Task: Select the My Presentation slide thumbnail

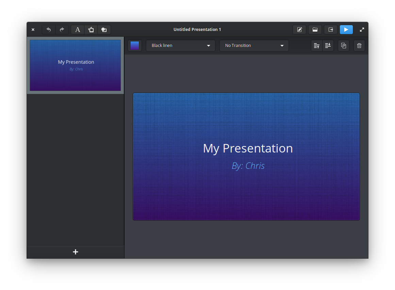Action: point(75,65)
